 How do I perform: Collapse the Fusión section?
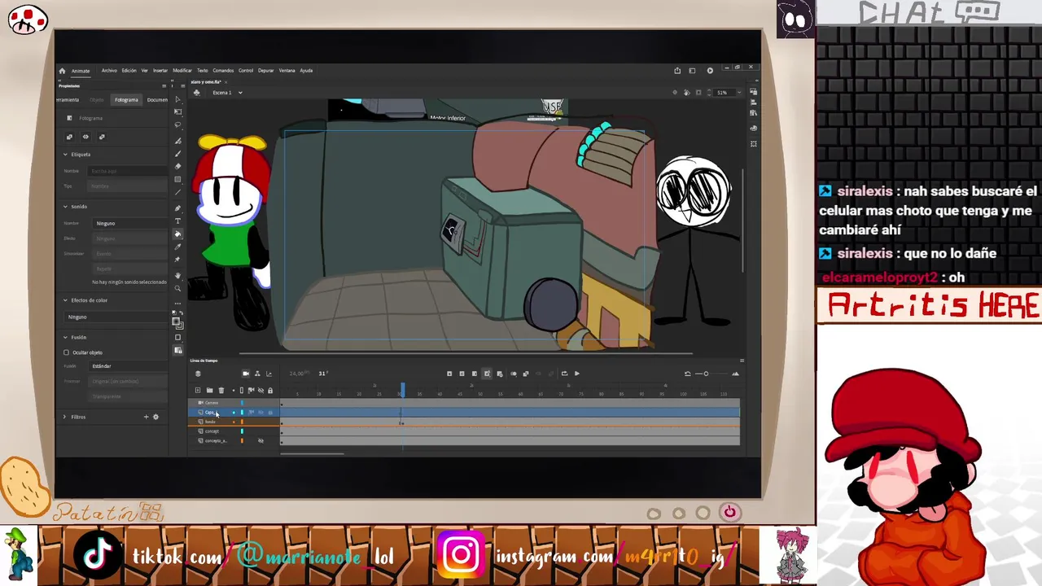65,337
